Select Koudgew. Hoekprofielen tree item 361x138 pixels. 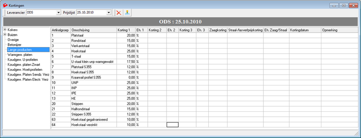tap(25, 69)
